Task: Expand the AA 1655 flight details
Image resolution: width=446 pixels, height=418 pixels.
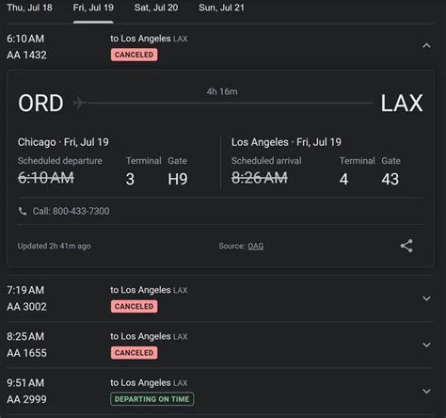Action: pos(426,345)
